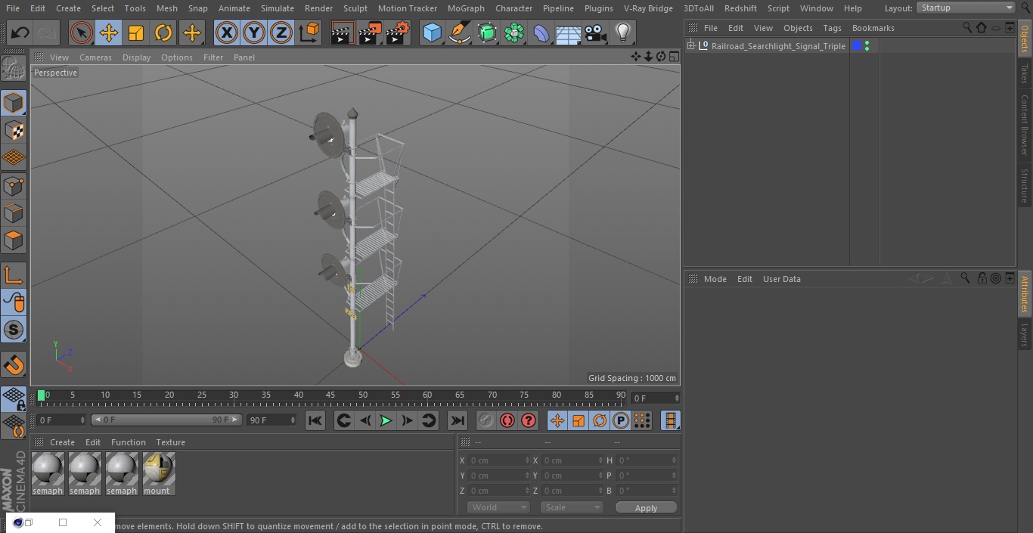
Task: Select Points mode
Action: (14, 185)
